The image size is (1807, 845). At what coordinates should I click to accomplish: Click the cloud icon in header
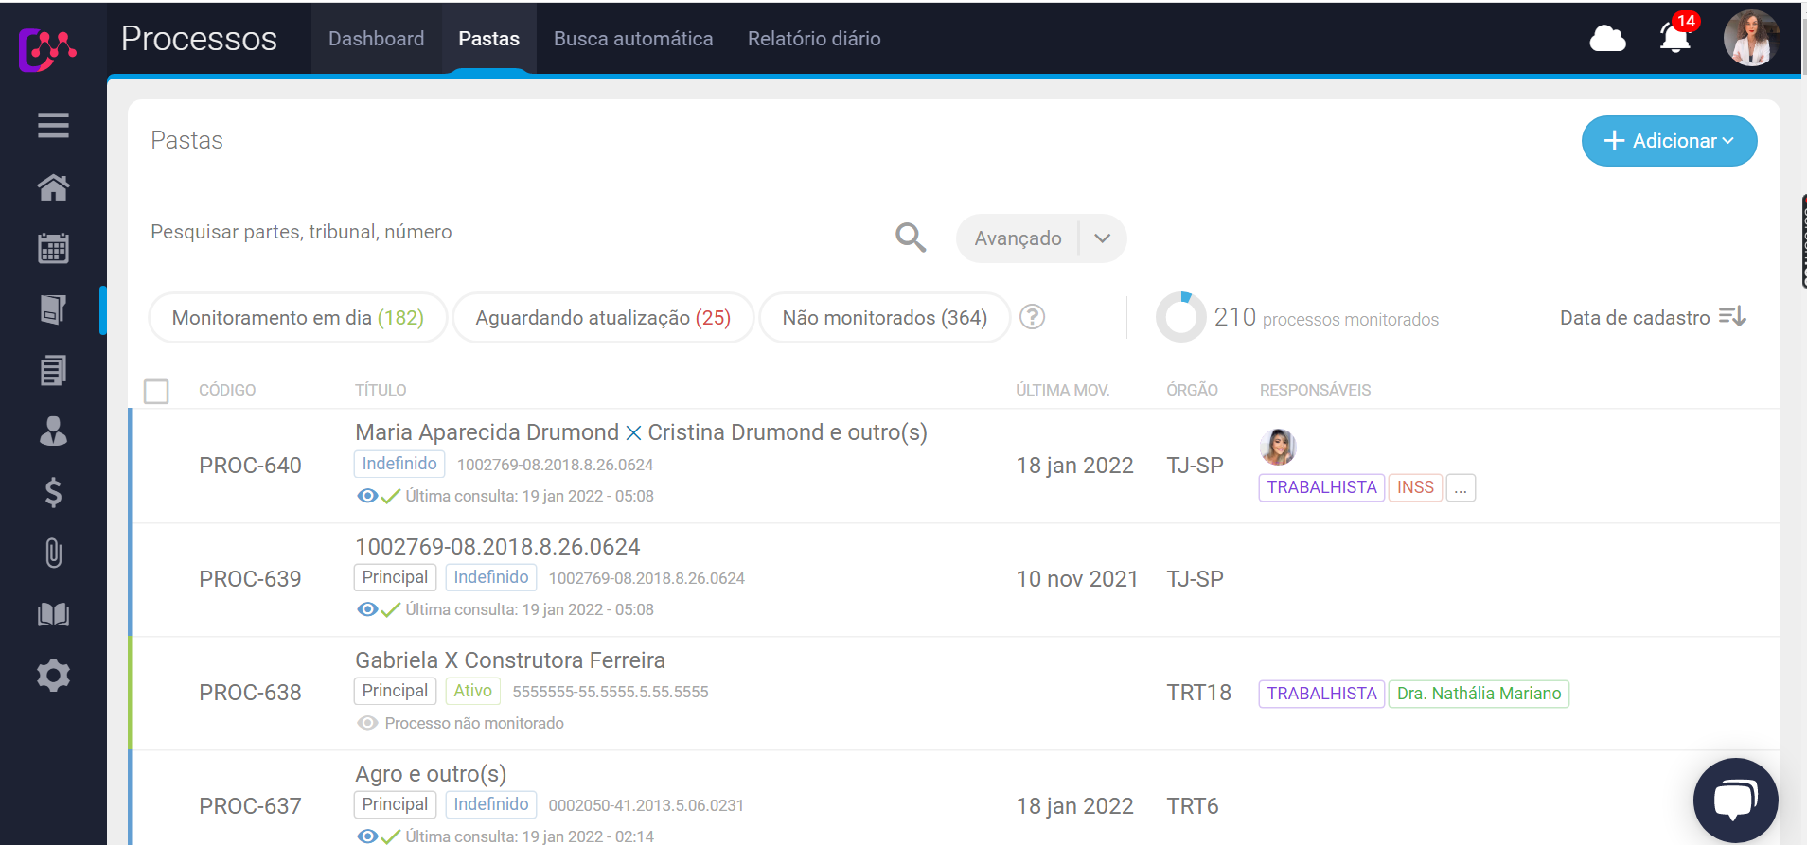(1606, 39)
